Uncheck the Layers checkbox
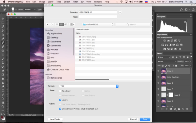This screenshot has width=196, height=123. pyautogui.click(x=60, y=100)
